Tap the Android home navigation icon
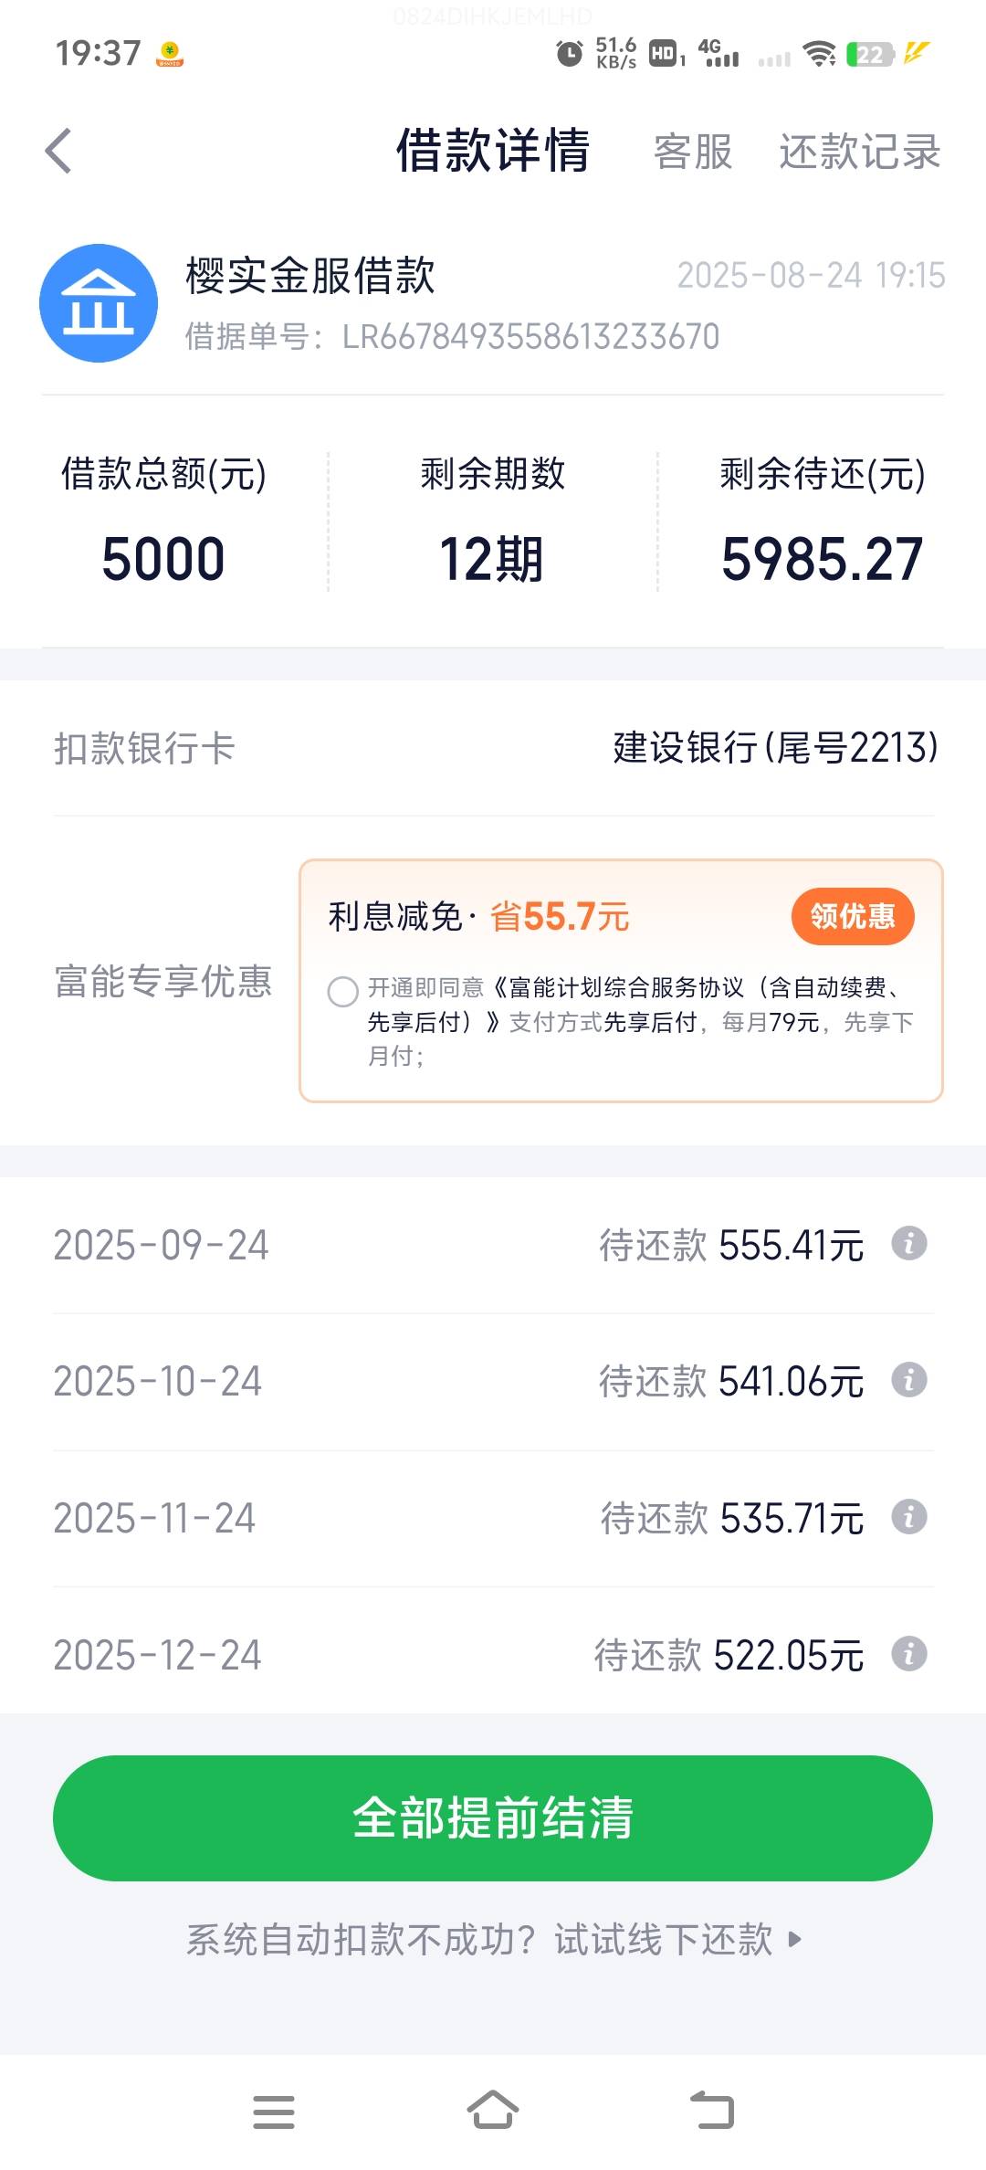Viewport: 986px width, 2170px height. (x=493, y=2111)
